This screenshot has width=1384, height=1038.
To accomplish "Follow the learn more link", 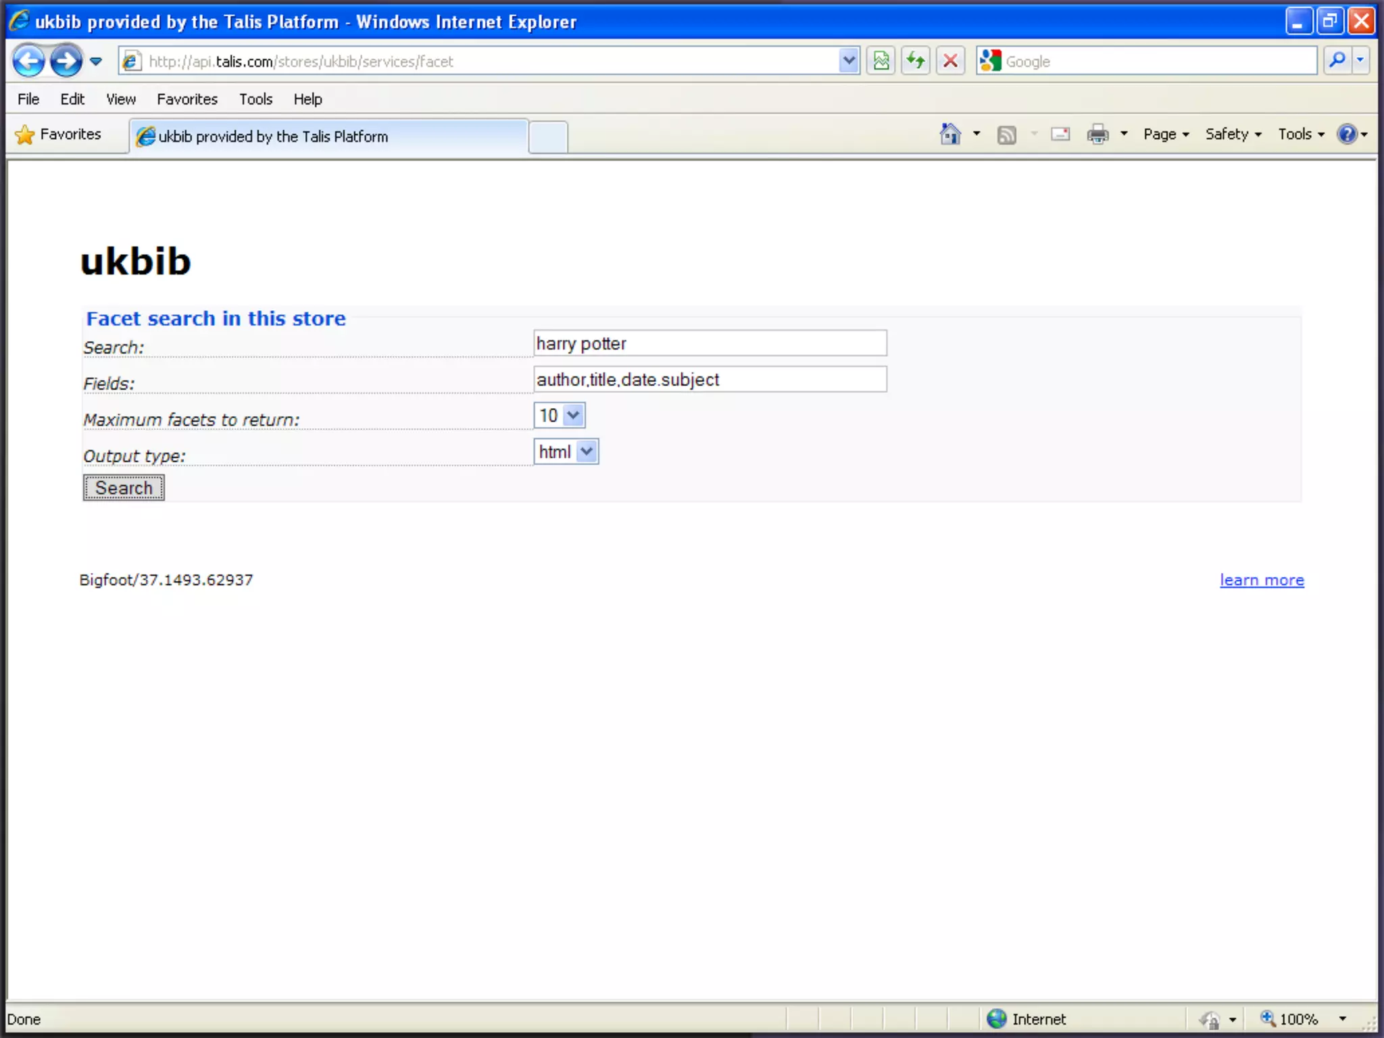I will tap(1261, 580).
